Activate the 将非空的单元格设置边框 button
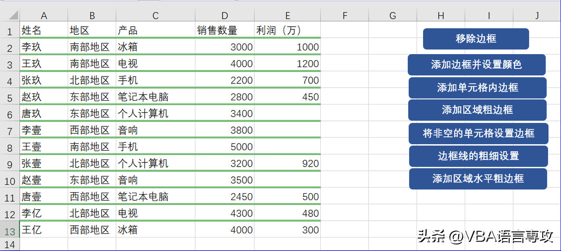Screen dimensions: 561x251 478,133
